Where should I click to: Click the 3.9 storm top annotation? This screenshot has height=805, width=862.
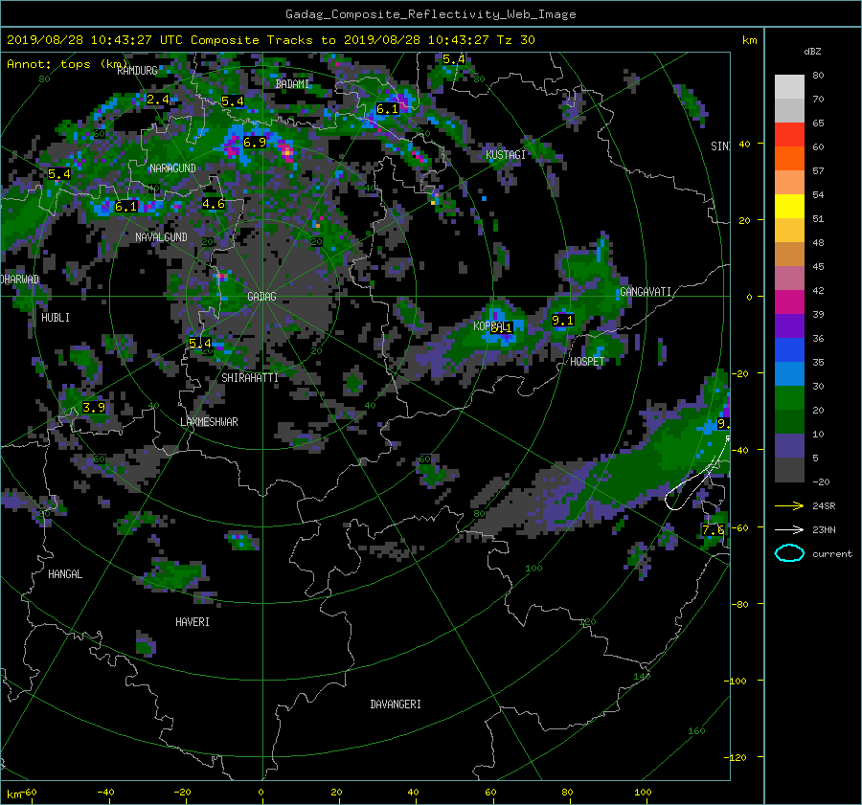(94, 408)
